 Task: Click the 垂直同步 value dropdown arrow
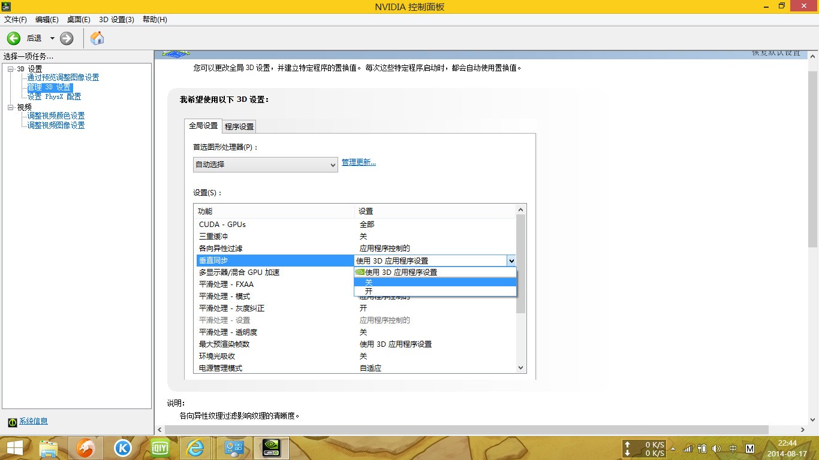click(511, 261)
